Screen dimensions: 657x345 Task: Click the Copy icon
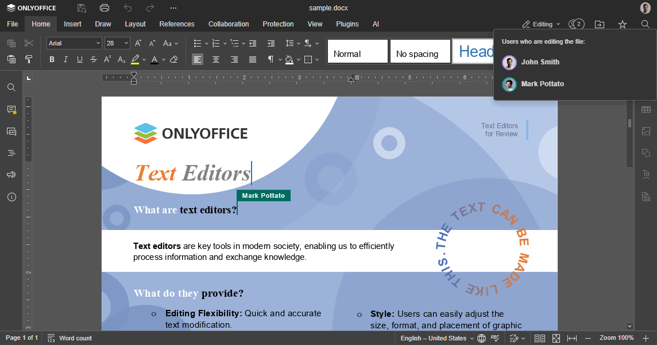click(11, 43)
